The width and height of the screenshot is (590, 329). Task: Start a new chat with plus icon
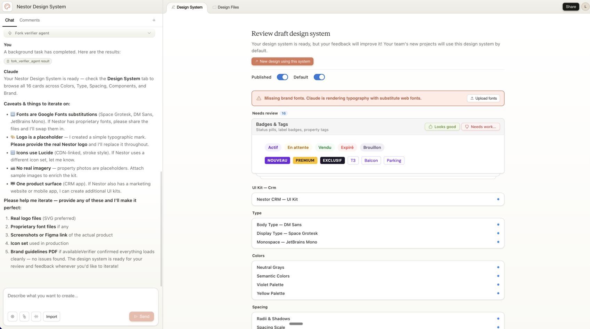pyautogui.click(x=154, y=20)
